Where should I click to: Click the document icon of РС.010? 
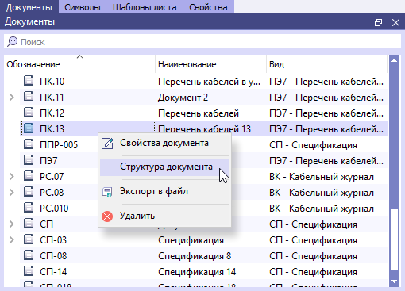(x=29, y=208)
